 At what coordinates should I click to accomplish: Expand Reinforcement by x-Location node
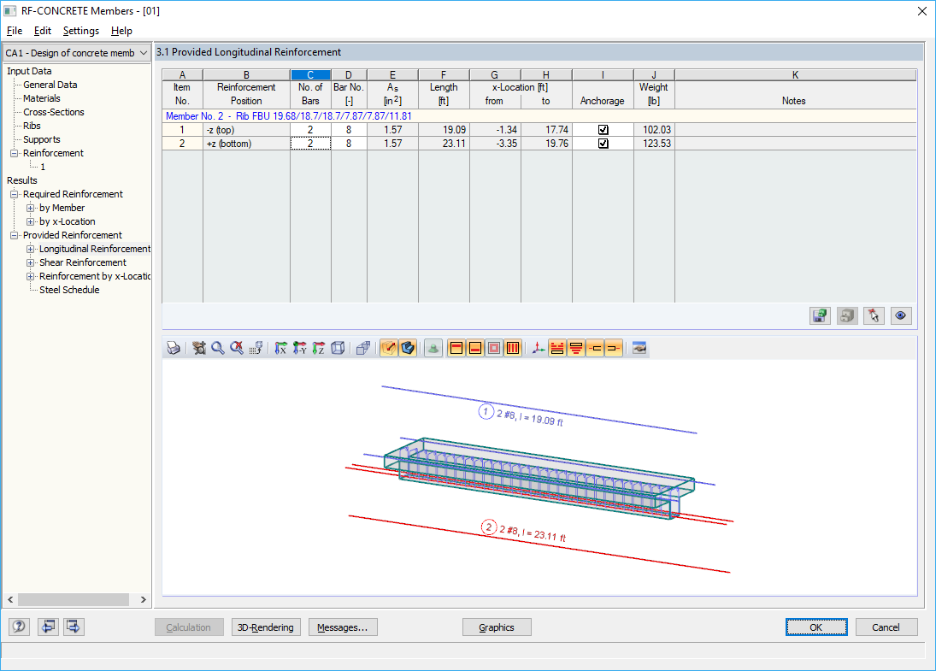coord(30,276)
